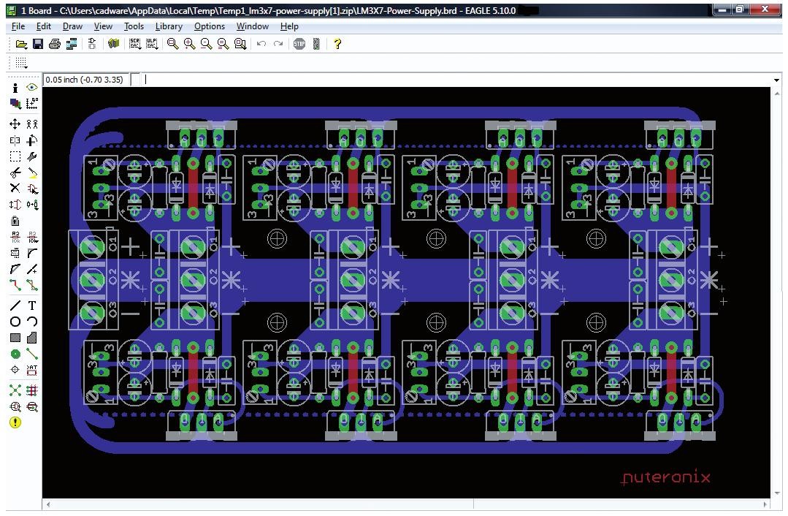Select the Mark origin tool

[x=31, y=104]
